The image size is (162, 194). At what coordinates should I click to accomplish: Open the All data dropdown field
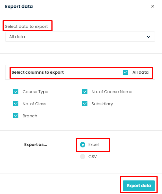point(80,37)
